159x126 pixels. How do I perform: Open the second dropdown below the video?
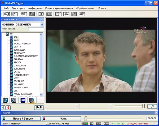(110, 106)
